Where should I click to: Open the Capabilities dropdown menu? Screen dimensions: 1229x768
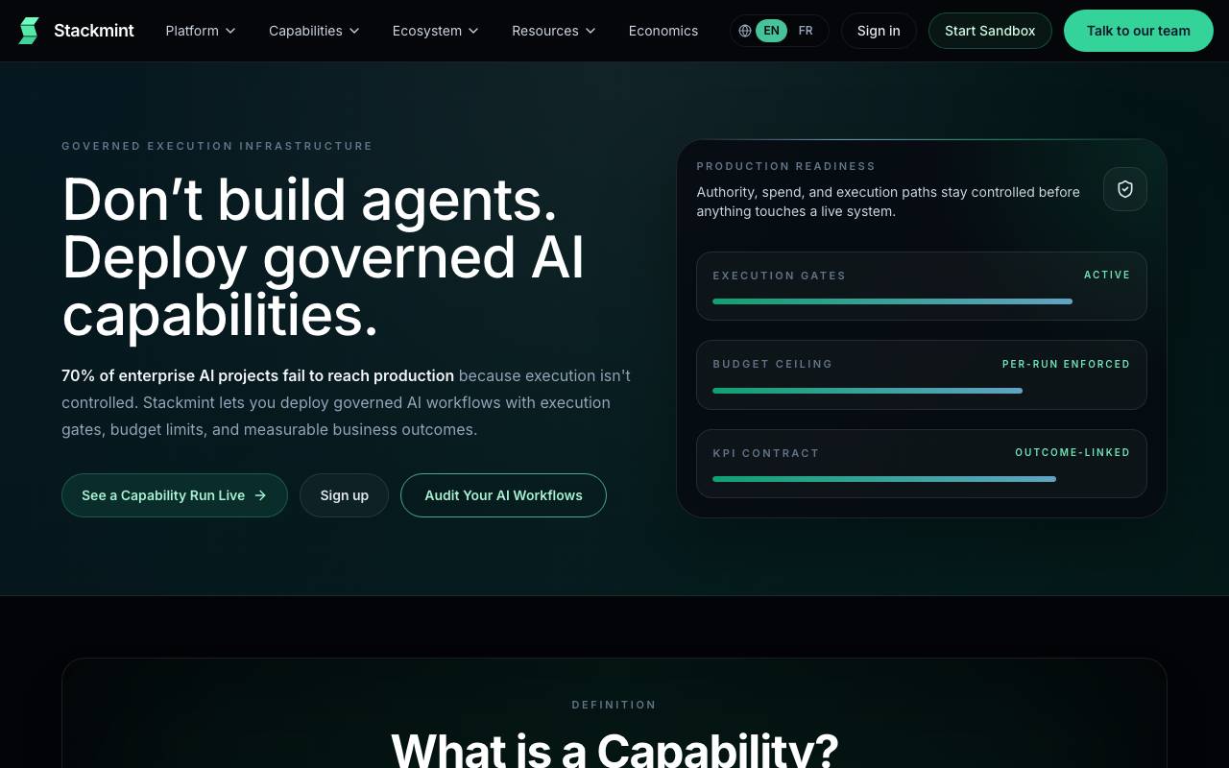[x=314, y=31]
